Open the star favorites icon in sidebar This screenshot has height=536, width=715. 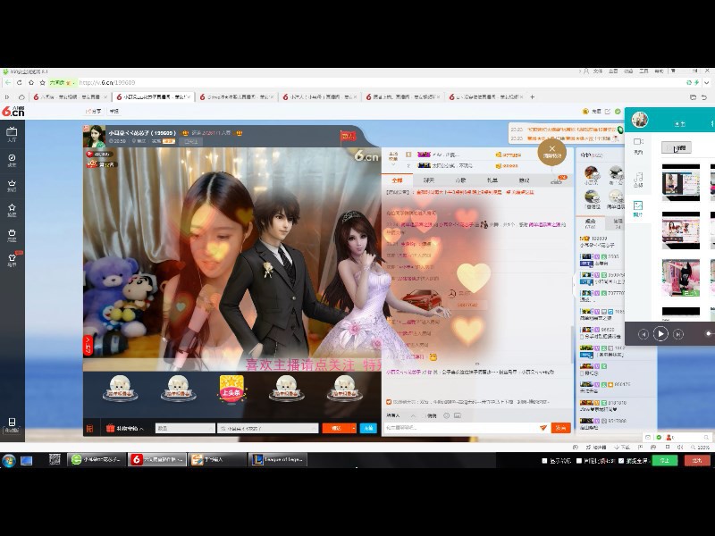point(12,210)
